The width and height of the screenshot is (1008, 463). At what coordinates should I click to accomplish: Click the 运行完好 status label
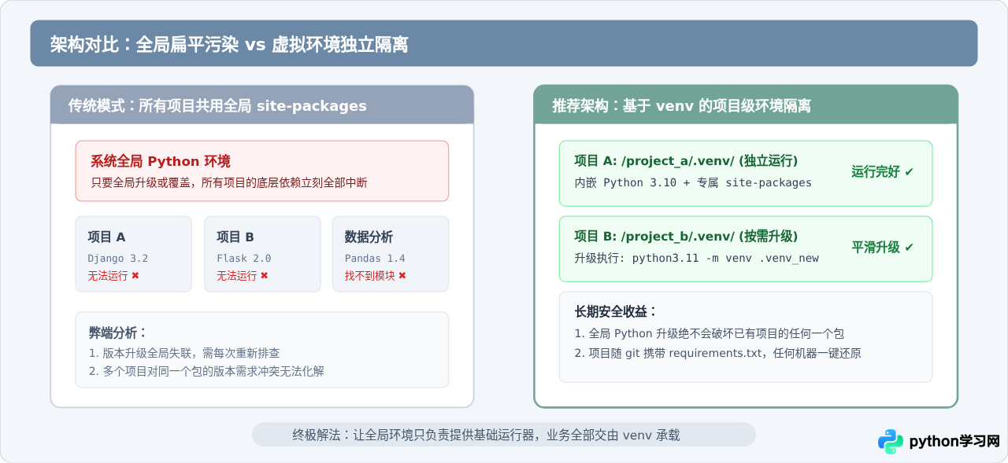pyautogui.click(x=876, y=172)
